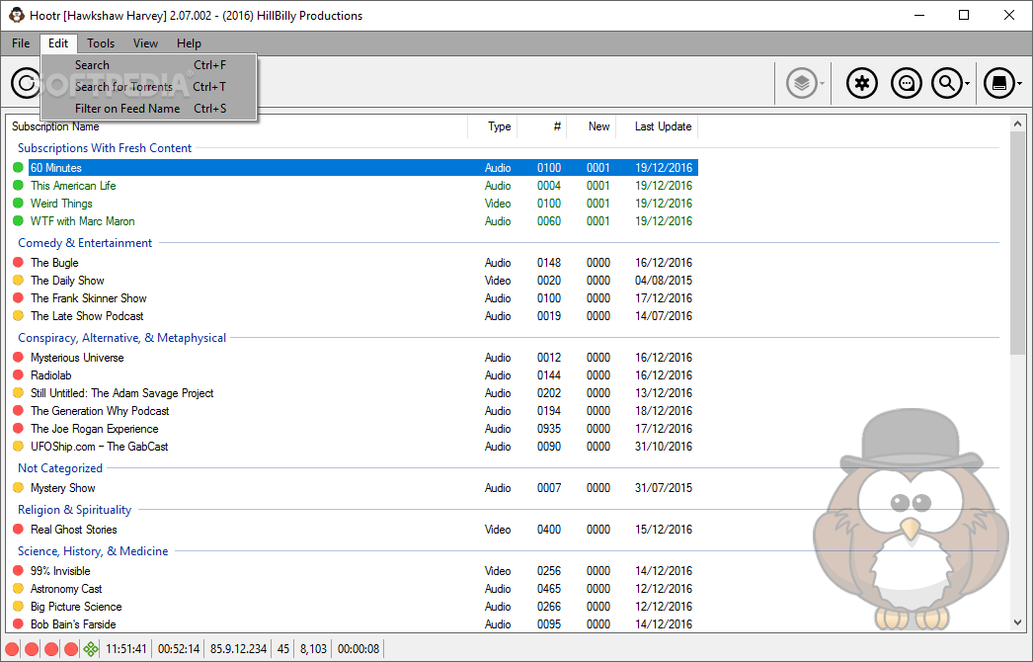Click IP address 85.9.12.234 in status bar
Screen dimensions: 1033x662
(238, 649)
